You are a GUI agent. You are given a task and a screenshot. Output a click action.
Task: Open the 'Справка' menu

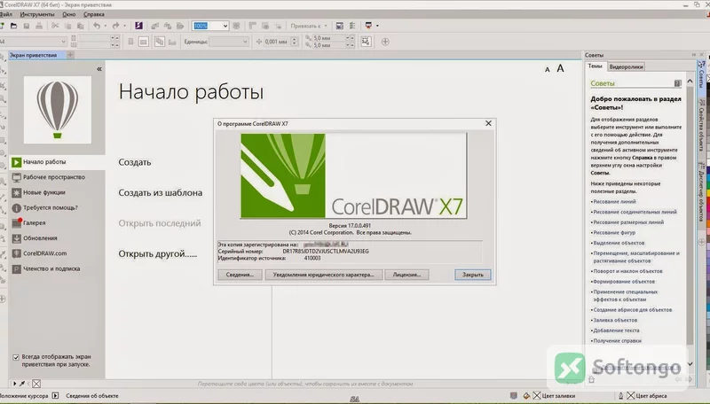(x=94, y=14)
